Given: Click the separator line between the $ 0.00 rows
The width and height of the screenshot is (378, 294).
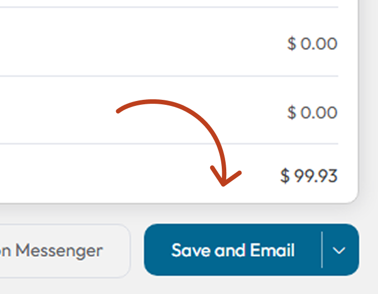Looking at the screenshot, I should point(167,76).
